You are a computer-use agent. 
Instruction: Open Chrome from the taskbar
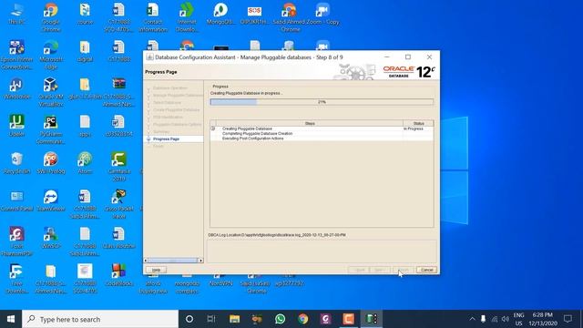tap(302, 319)
